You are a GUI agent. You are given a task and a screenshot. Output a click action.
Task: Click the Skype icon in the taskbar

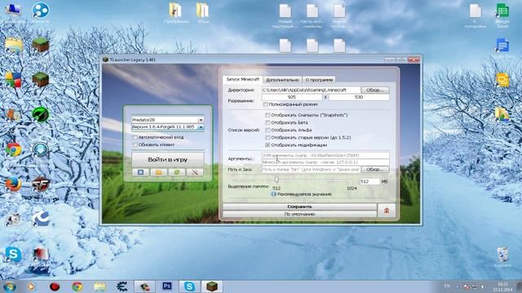pyautogui.click(x=189, y=286)
